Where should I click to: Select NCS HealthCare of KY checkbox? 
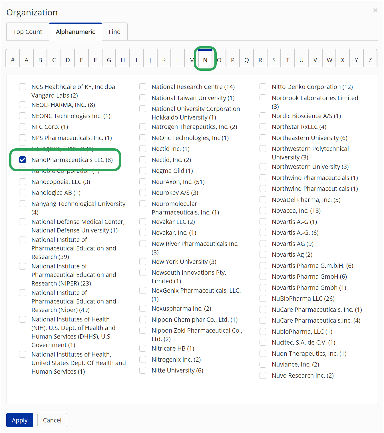coord(23,87)
